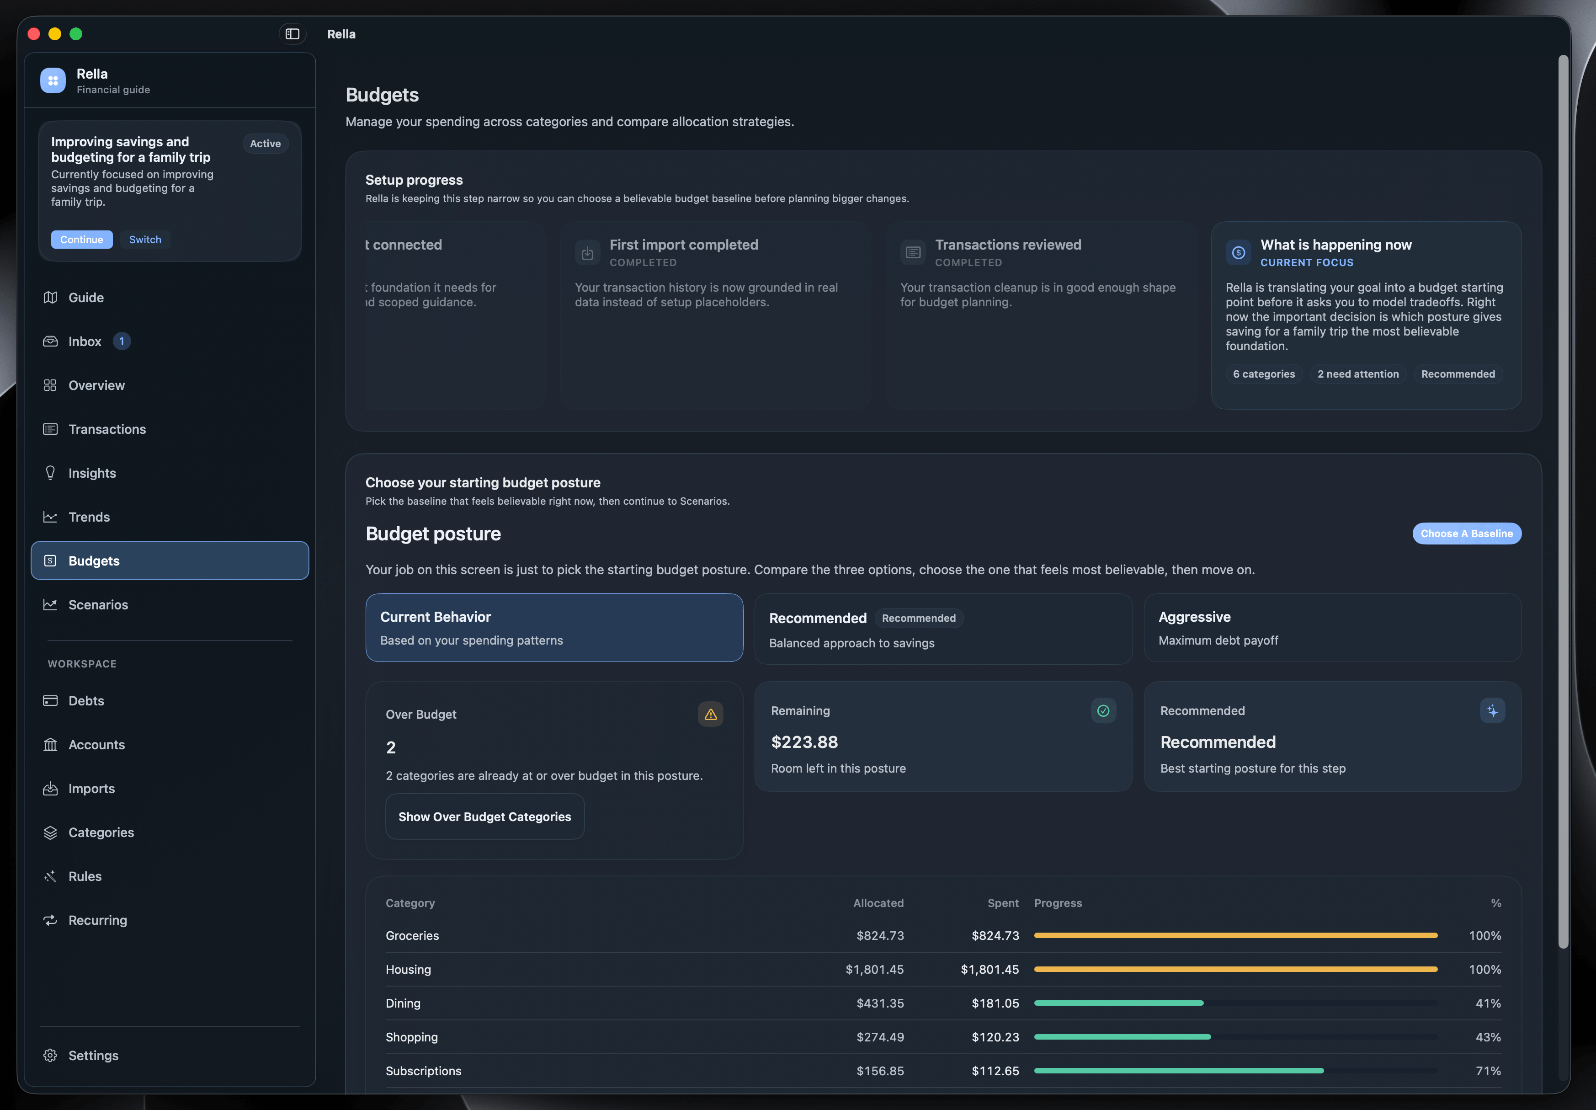Image resolution: width=1596 pixels, height=1110 pixels.
Task: Click the Groceries progress bar
Action: click(x=1235, y=935)
